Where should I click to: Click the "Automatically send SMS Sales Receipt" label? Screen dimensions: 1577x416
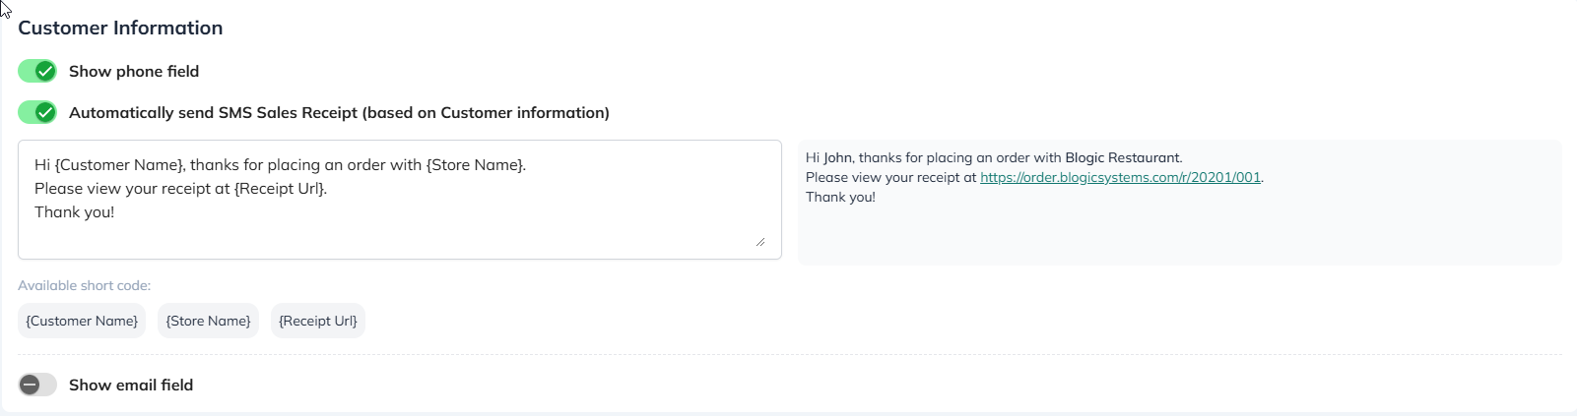(x=339, y=112)
